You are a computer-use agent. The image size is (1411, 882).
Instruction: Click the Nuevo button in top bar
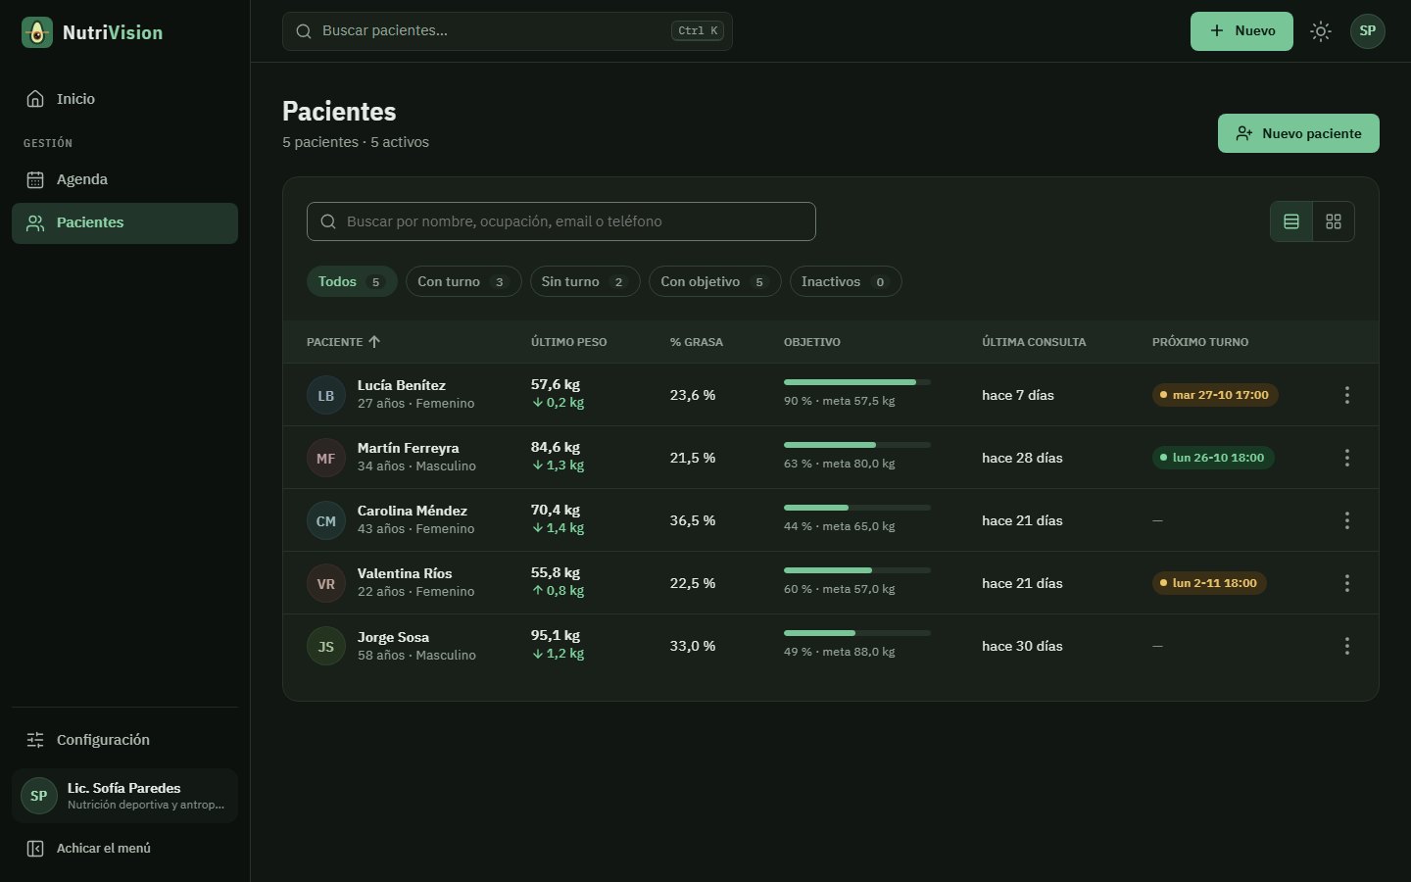click(x=1241, y=31)
